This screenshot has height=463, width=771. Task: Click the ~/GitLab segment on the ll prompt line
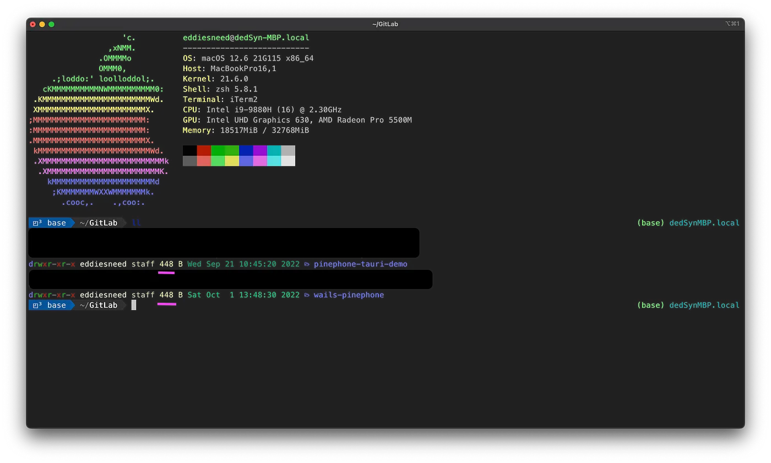click(99, 223)
